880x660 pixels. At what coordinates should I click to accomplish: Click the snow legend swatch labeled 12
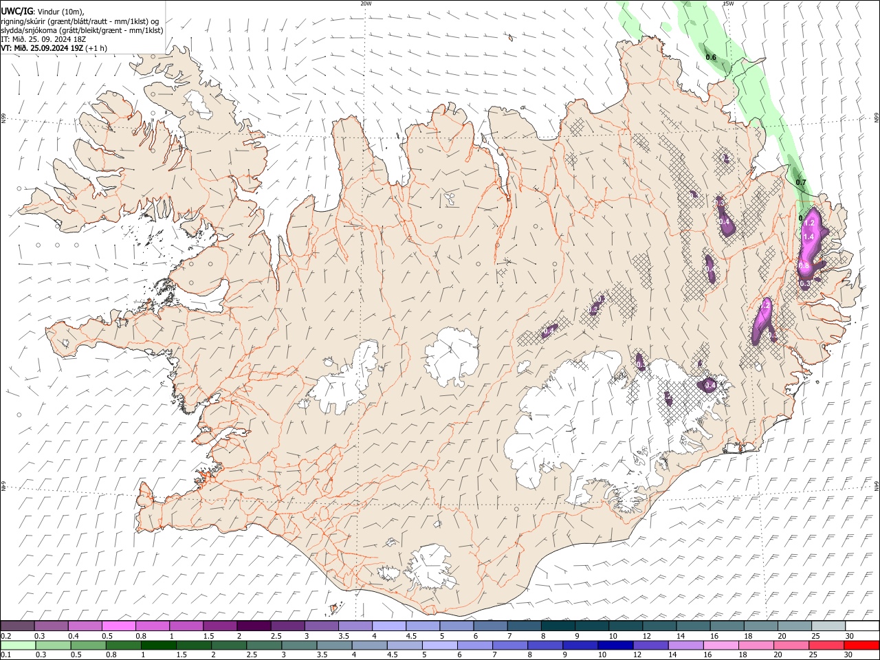click(x=659, y=626)
